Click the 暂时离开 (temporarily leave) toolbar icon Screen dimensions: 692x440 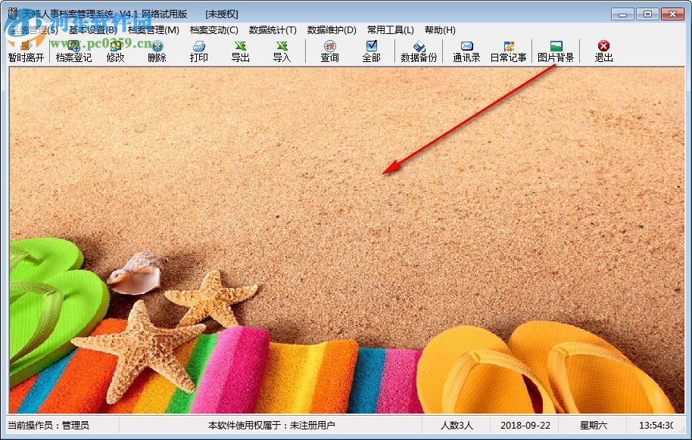pyautogui.click(x=26, y=51)
